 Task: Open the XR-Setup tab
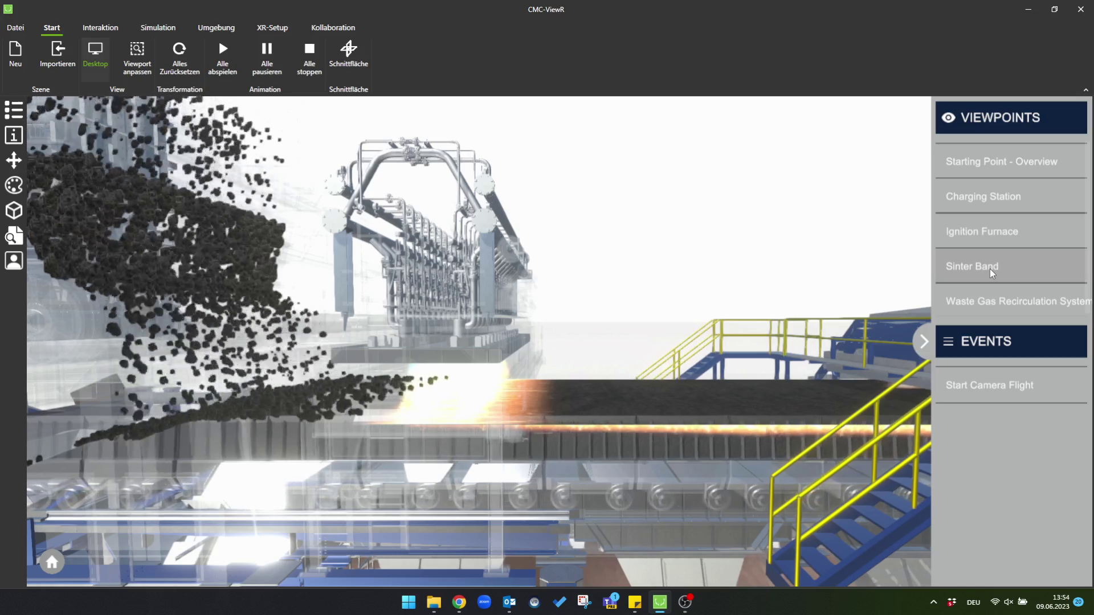(272, 27)
